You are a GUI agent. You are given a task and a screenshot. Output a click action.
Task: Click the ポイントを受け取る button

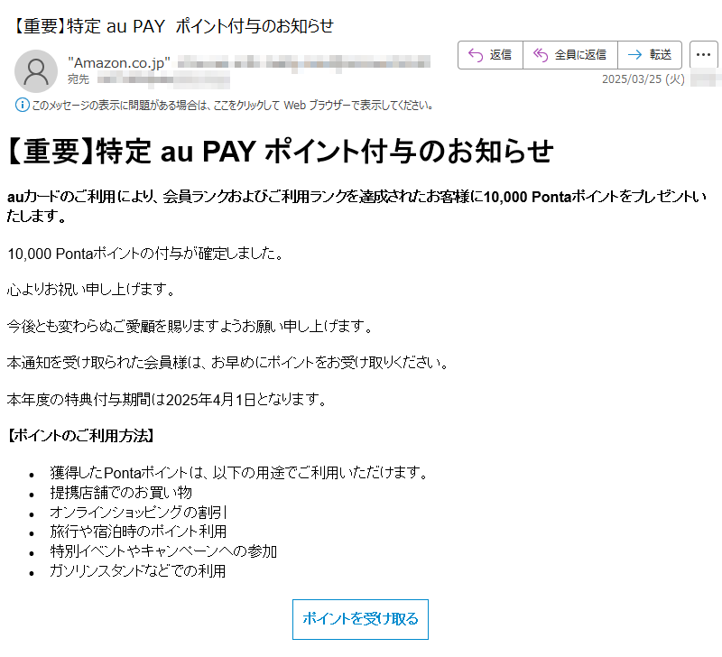pos(360,619)
